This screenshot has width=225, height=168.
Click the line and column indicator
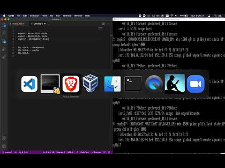[48, 152]
